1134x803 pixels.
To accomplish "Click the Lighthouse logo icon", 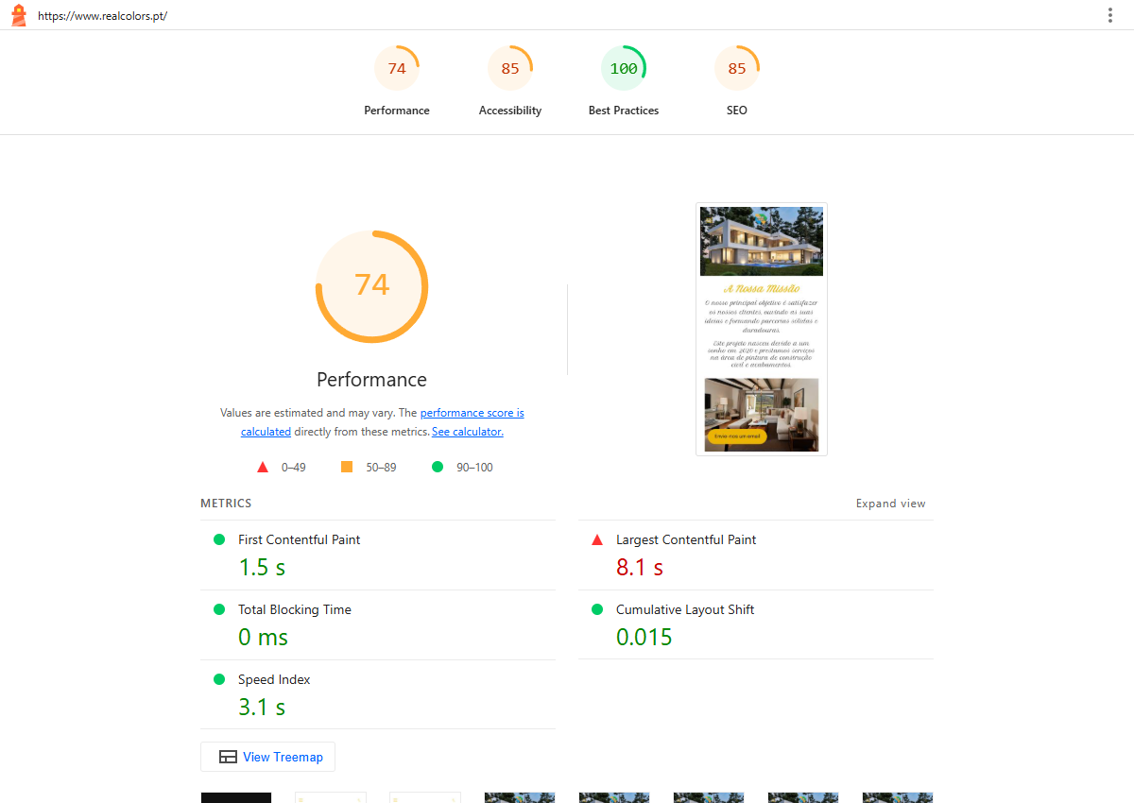I will (18, 15).
